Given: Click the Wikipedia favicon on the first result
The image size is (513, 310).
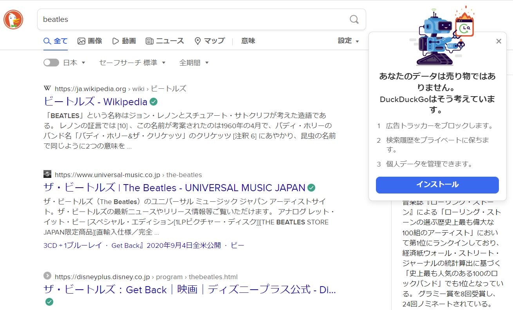Looking at the screenshot, I should coord(47,89).
